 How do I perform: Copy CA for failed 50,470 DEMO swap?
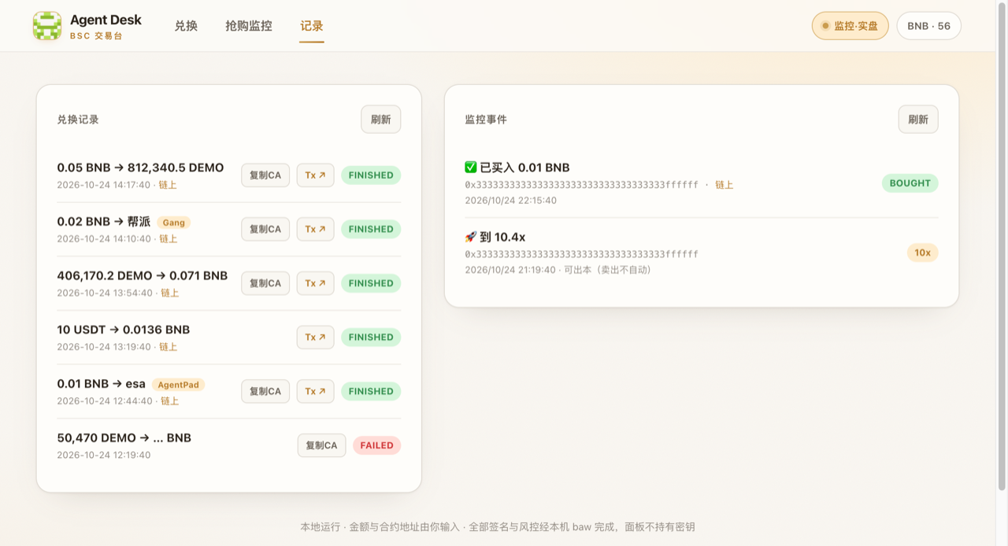click(x=321, y=445)
